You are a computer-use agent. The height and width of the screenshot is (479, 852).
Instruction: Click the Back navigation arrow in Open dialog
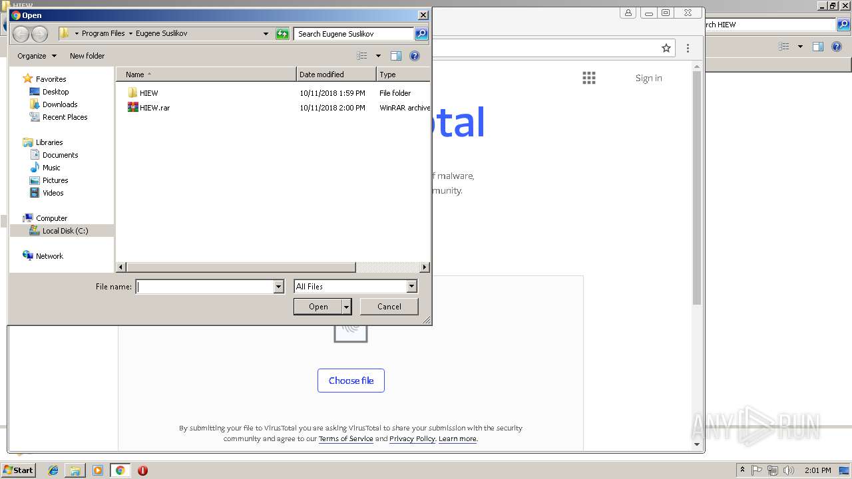pyautogui.click(x=21, y=34)
